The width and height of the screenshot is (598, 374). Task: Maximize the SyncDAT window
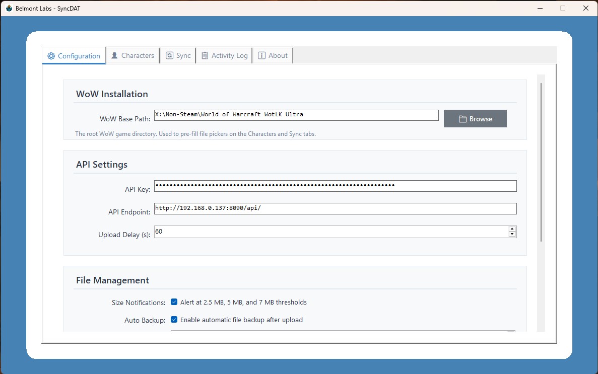coord(563,8)
